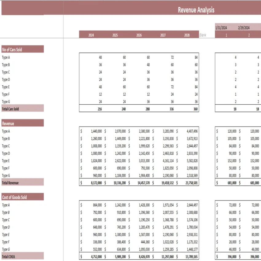Select the Total COGS label
261x261 pixels.
point(23,256)
